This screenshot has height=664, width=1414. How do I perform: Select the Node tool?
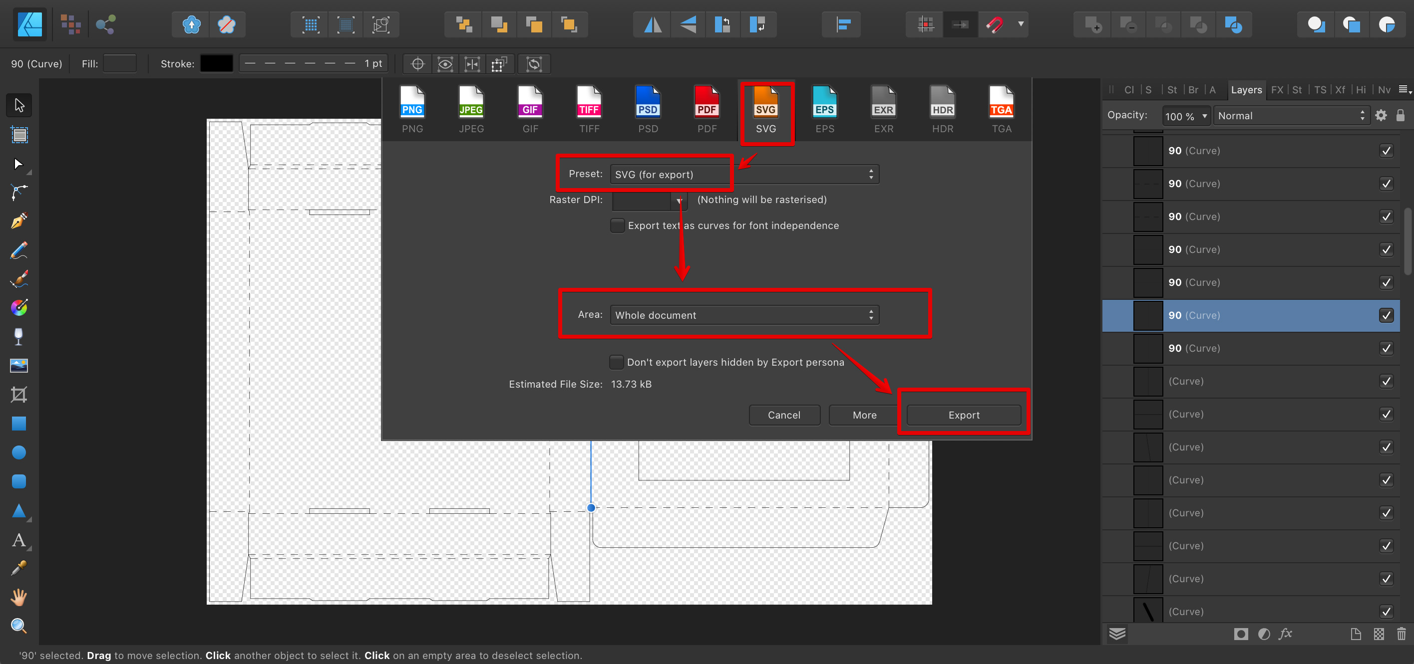(x=18, y=164)
